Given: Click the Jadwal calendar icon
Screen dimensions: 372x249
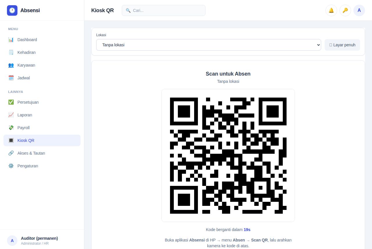Looking at the screenshot, I should coord(11,78).
